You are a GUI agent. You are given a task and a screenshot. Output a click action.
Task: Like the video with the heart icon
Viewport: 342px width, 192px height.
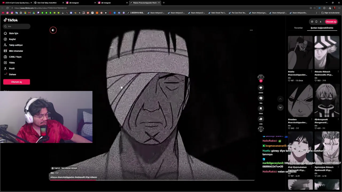pos(261,88)
